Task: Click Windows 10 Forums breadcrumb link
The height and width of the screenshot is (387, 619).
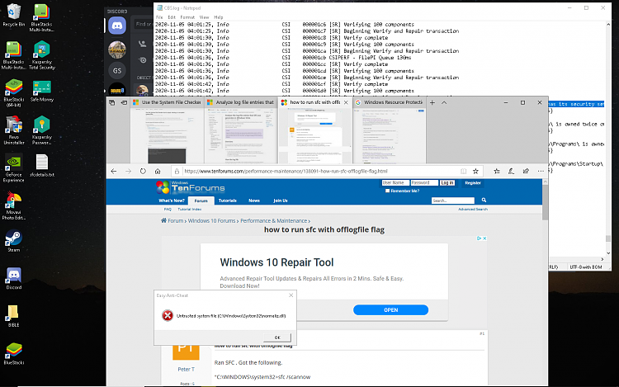Action: [x=211, y=221]
